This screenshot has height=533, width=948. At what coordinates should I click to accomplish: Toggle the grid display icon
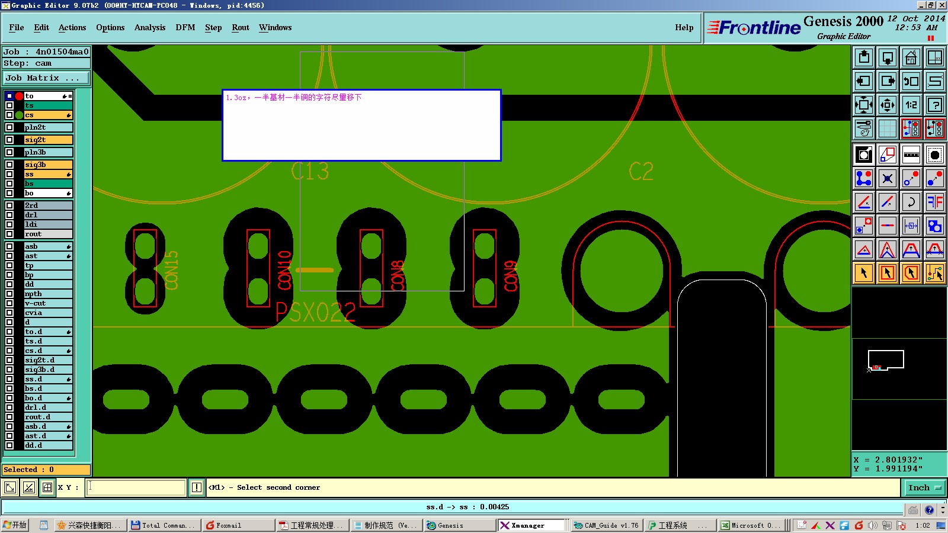[x=888, y=129]
